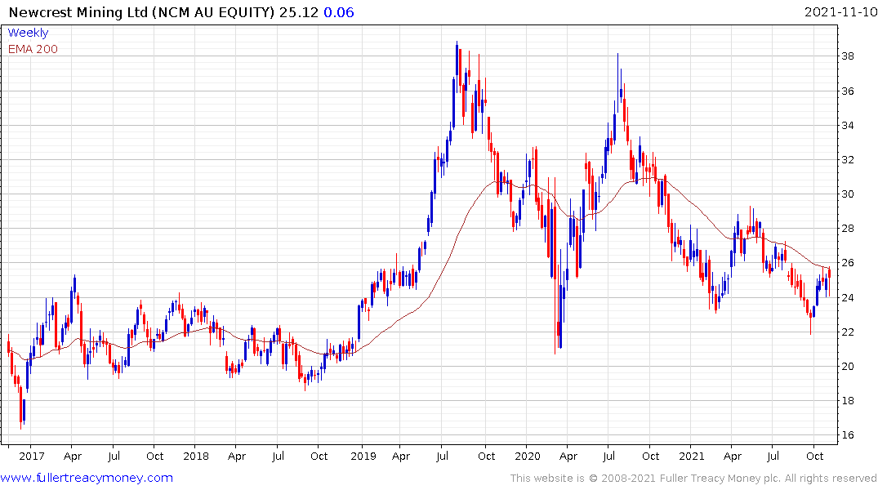The height and width of the screenshot is (490, 878).
Task: Click the 26 price axis label
Action: coord(847,263)
